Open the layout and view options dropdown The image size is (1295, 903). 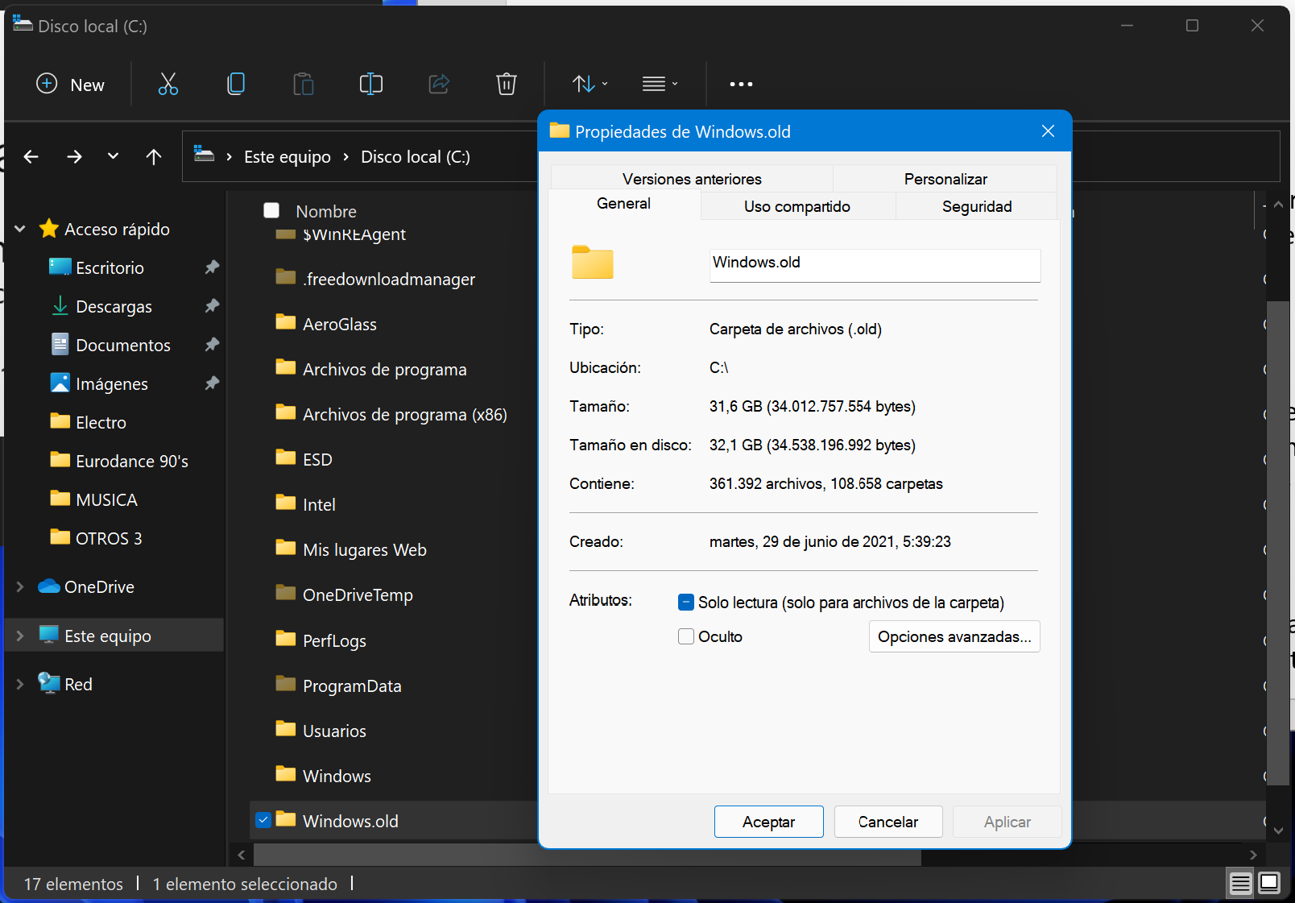pos(660,84)
